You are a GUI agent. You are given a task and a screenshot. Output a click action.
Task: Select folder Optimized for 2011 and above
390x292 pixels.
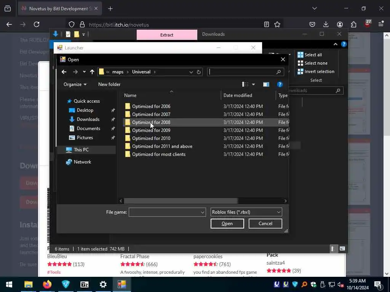(162, 146)
